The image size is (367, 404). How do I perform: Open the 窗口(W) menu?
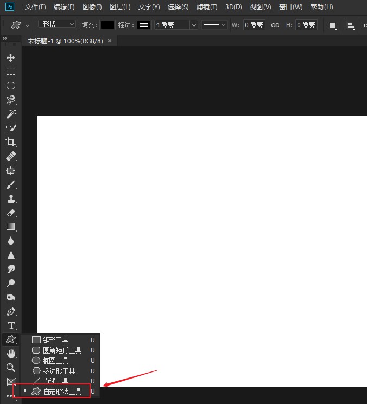(290, 7)
